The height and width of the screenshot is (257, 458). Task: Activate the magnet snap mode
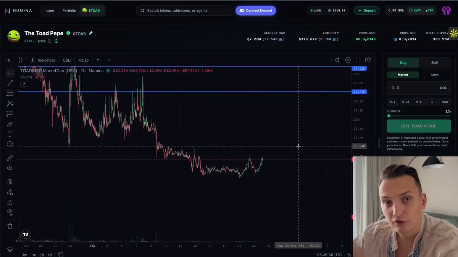[x=10, y=182]
